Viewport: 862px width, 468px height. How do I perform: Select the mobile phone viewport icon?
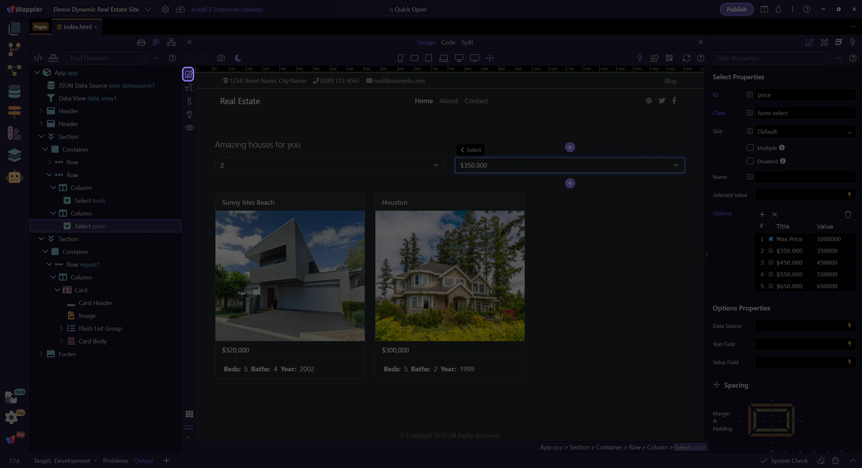(x=400, y=58)
